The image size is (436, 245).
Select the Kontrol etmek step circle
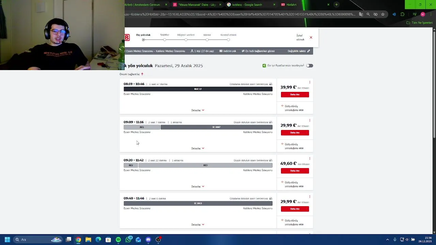(x=228, y=40)
